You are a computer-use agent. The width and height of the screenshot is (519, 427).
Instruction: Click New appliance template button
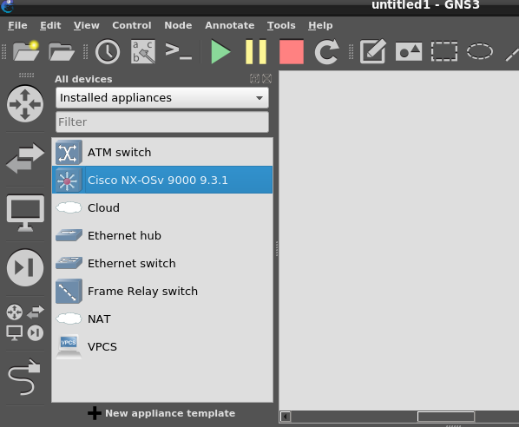(x=161, y=413)
